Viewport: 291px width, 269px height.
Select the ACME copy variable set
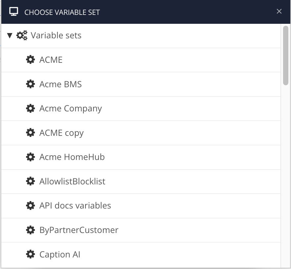61,133
